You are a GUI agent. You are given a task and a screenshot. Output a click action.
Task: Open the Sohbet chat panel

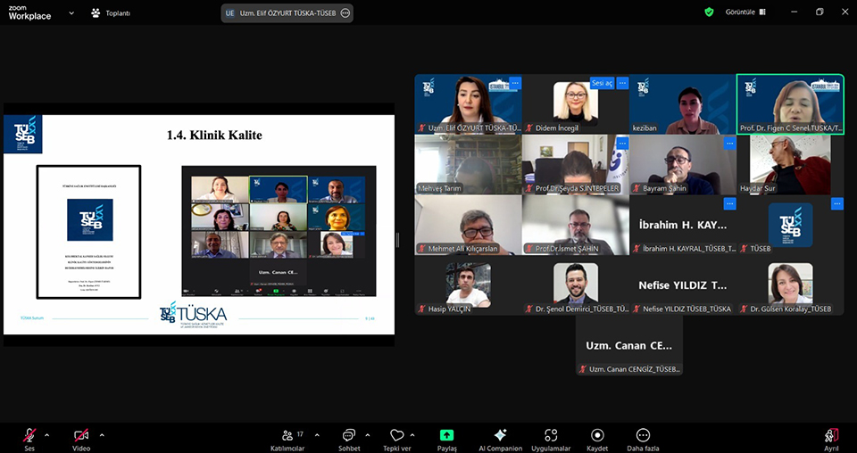tap(348, 437)
